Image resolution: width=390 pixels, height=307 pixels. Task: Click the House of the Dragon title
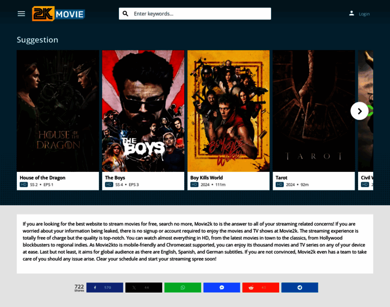43,178
